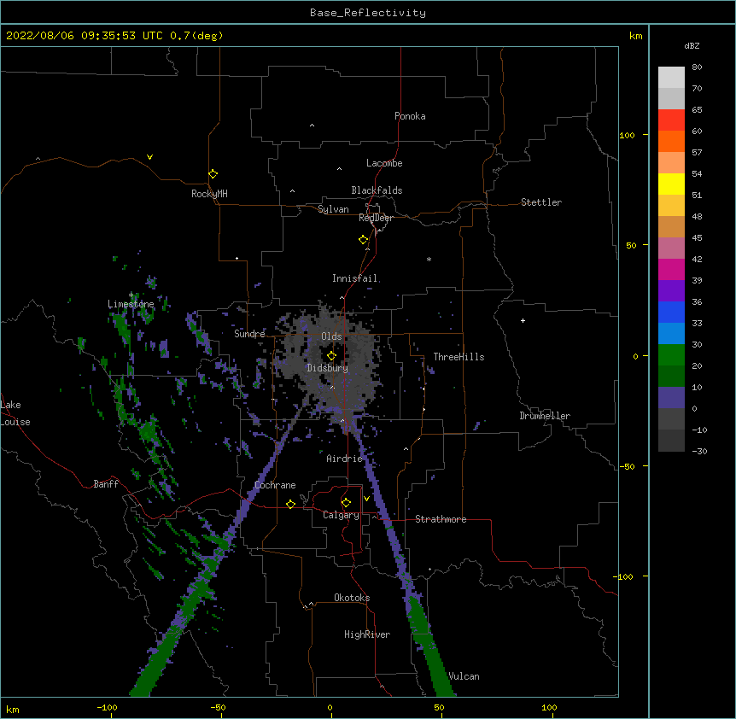Click the Okotoks town label
Viewport: 736px width, 719px height.
coord(352,598)
